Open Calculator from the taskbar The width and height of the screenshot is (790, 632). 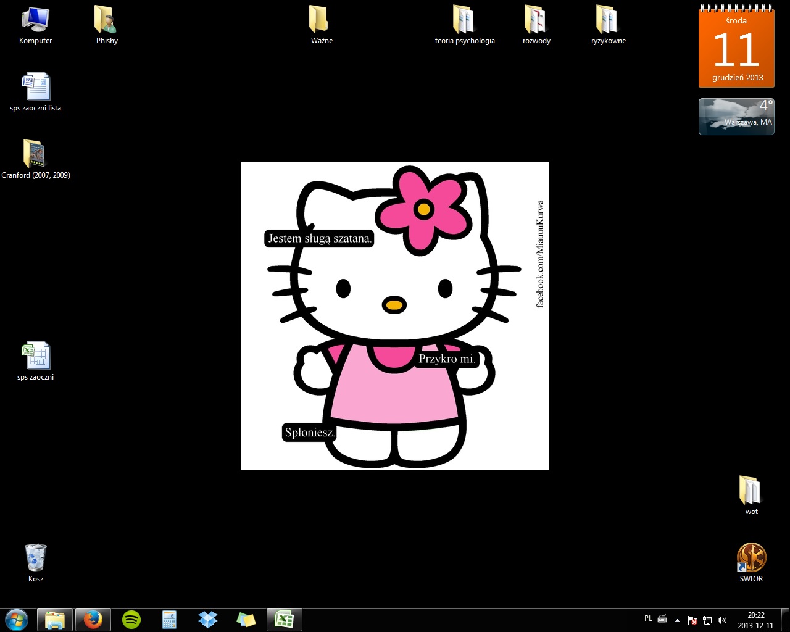click(x=170, y=619)
